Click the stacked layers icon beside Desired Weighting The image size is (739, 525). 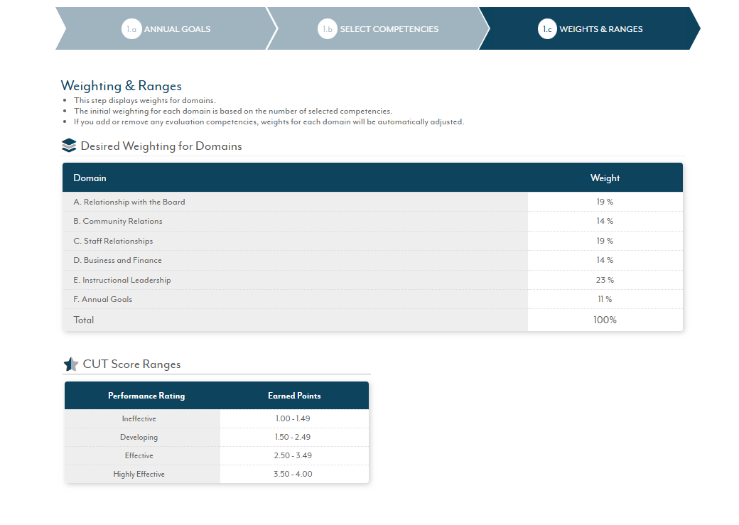69,146
